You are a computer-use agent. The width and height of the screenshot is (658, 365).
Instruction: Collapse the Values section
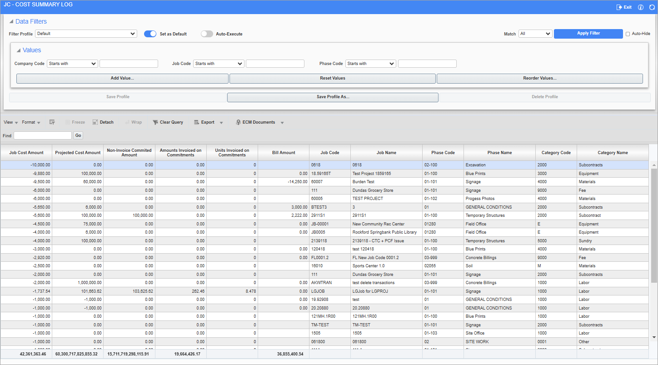point(18,50)
